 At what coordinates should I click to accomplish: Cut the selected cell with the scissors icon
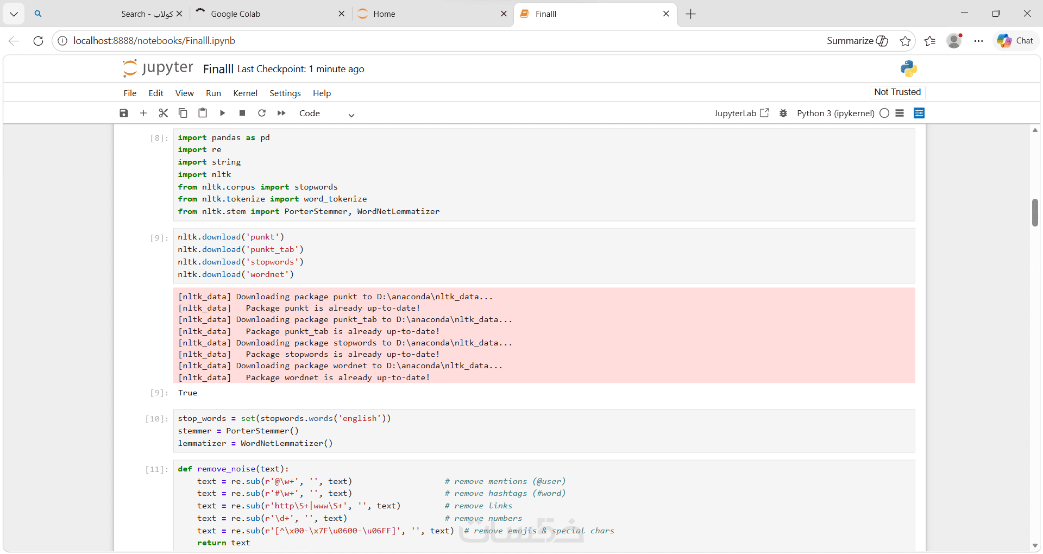click(x=163, y=113)
